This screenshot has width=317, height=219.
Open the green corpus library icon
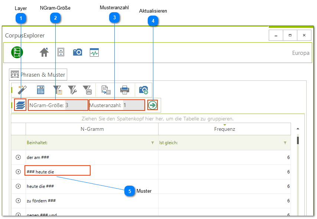click(17, 52)
